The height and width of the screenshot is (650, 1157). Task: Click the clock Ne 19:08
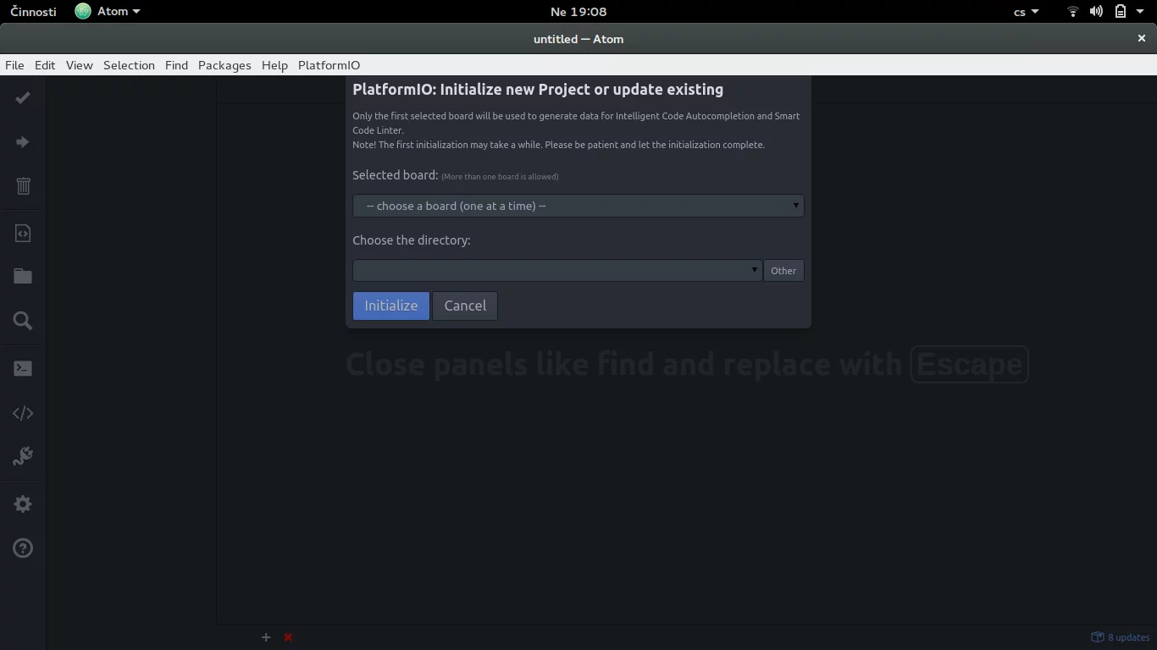coord(578,12)
